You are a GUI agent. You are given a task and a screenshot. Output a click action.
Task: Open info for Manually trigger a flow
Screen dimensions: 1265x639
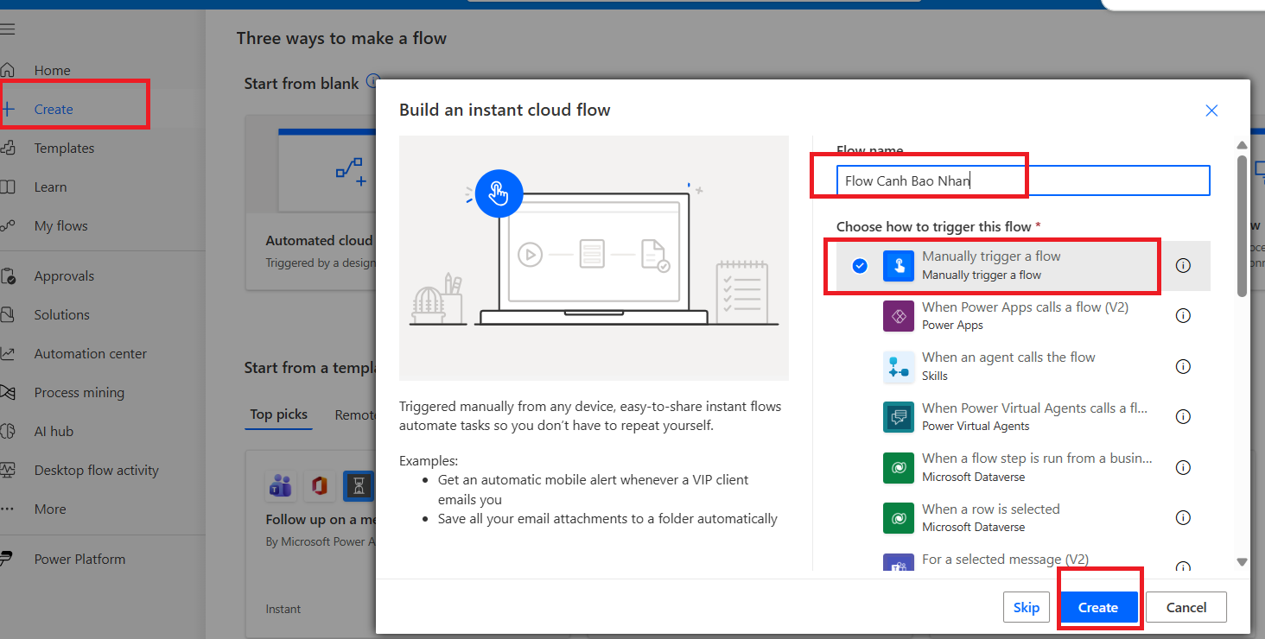click(1183, 266)
